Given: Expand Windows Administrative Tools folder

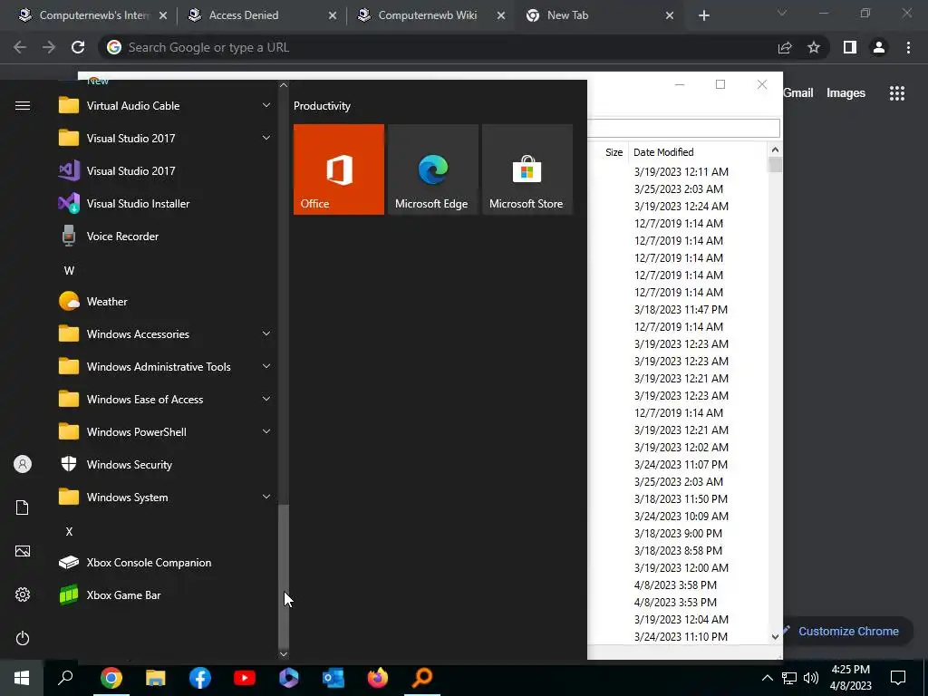Looking at the screenshot, I should pos(166,366).
